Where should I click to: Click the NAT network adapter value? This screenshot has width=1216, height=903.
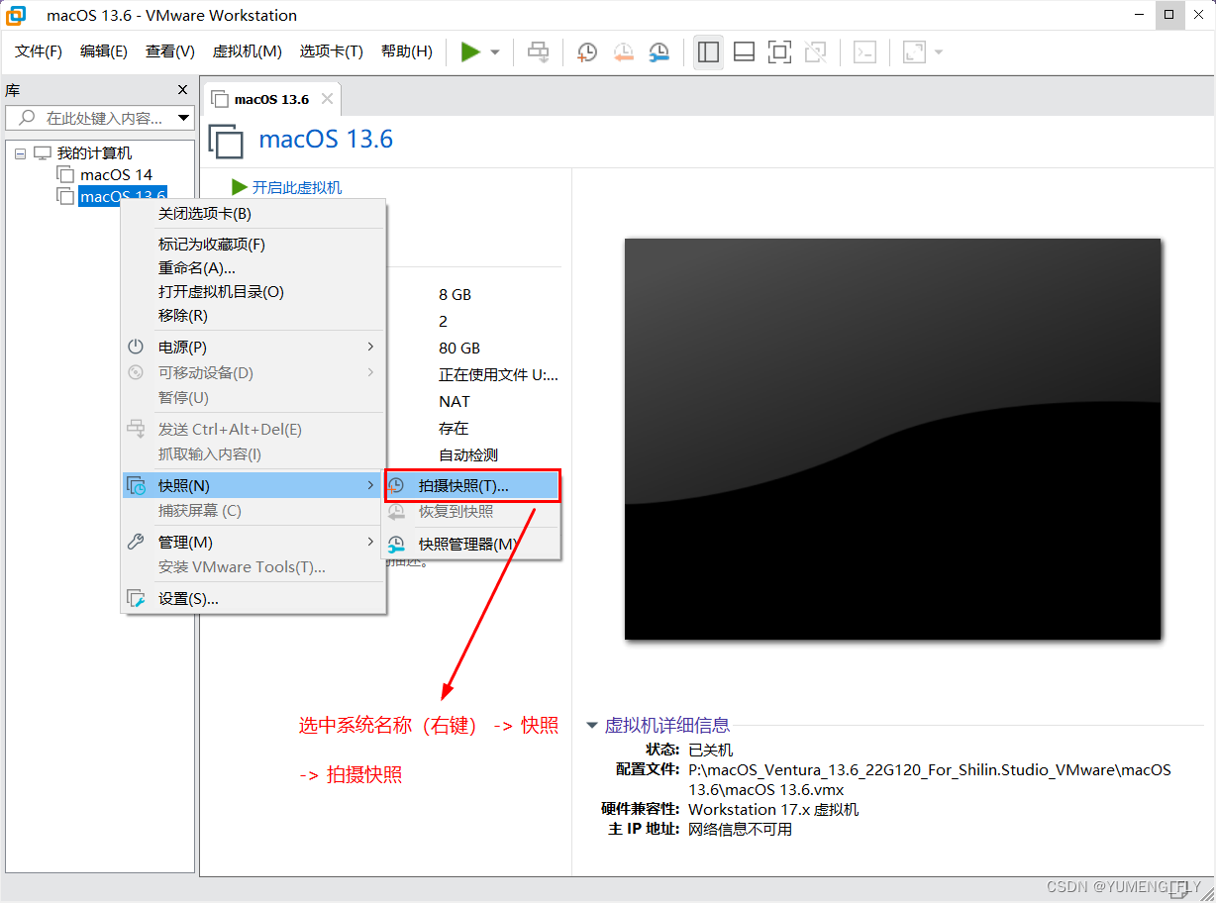(455, 401)
